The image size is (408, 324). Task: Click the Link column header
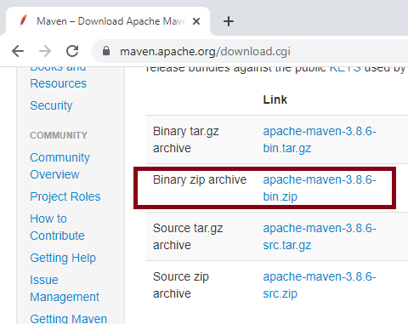pos(275,99)
